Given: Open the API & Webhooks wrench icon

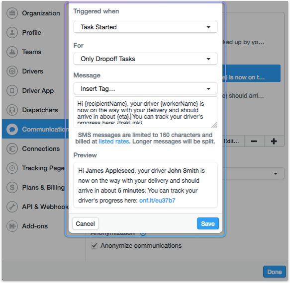Looking at the screenshot, I should [12, 207].
